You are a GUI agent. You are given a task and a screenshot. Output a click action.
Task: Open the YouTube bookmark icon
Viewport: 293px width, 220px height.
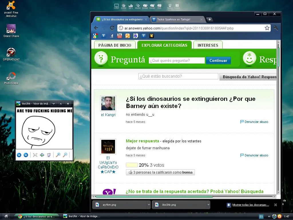[x=120, y=36]
